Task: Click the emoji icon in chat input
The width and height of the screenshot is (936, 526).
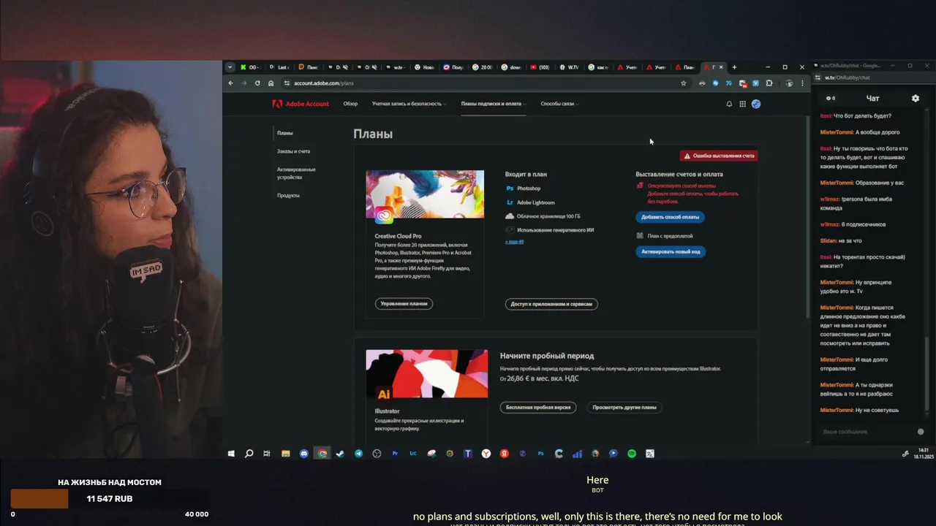Action: pos(921,432)
